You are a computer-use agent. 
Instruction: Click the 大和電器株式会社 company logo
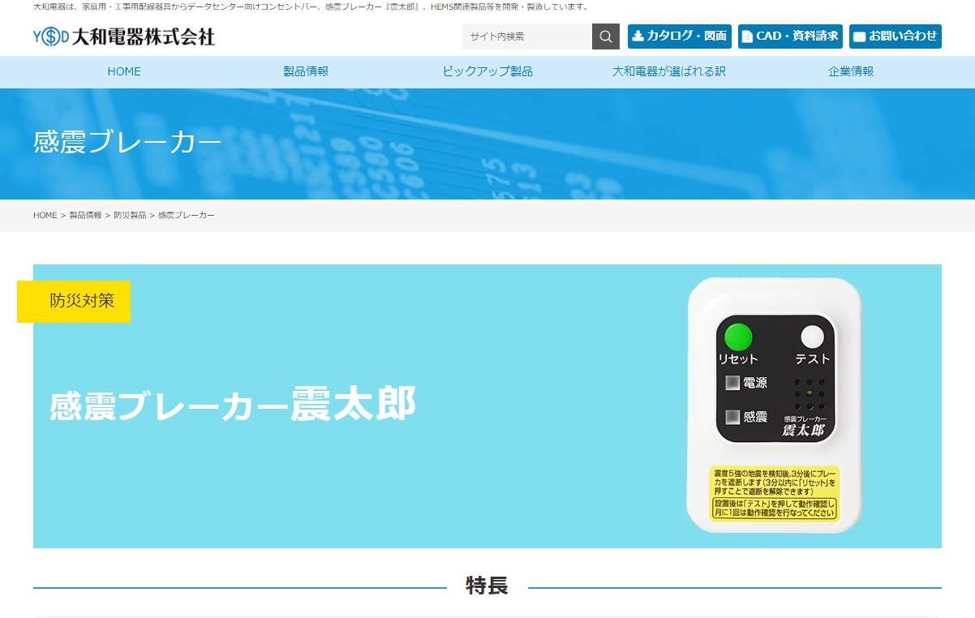(x=124, y=36)
